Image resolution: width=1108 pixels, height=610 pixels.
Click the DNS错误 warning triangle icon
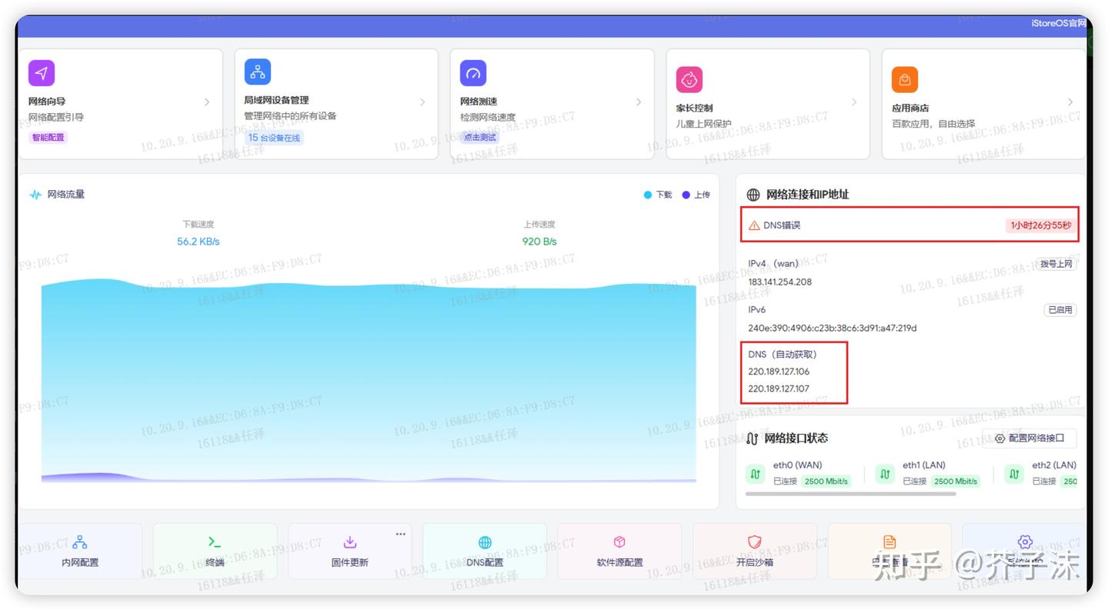[754, 225]
